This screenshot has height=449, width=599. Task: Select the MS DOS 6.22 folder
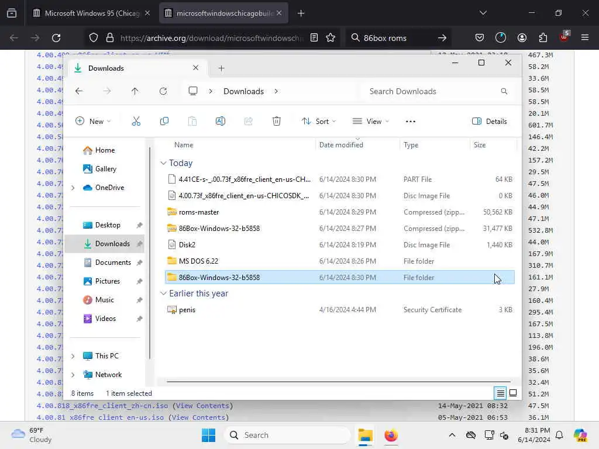point(340,261)
